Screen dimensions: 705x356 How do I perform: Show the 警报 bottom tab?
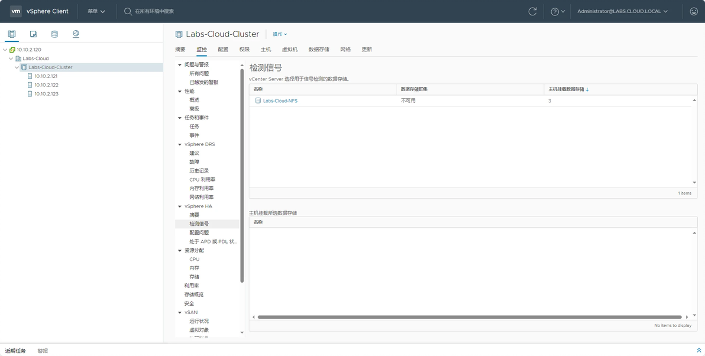coord(43,351)
